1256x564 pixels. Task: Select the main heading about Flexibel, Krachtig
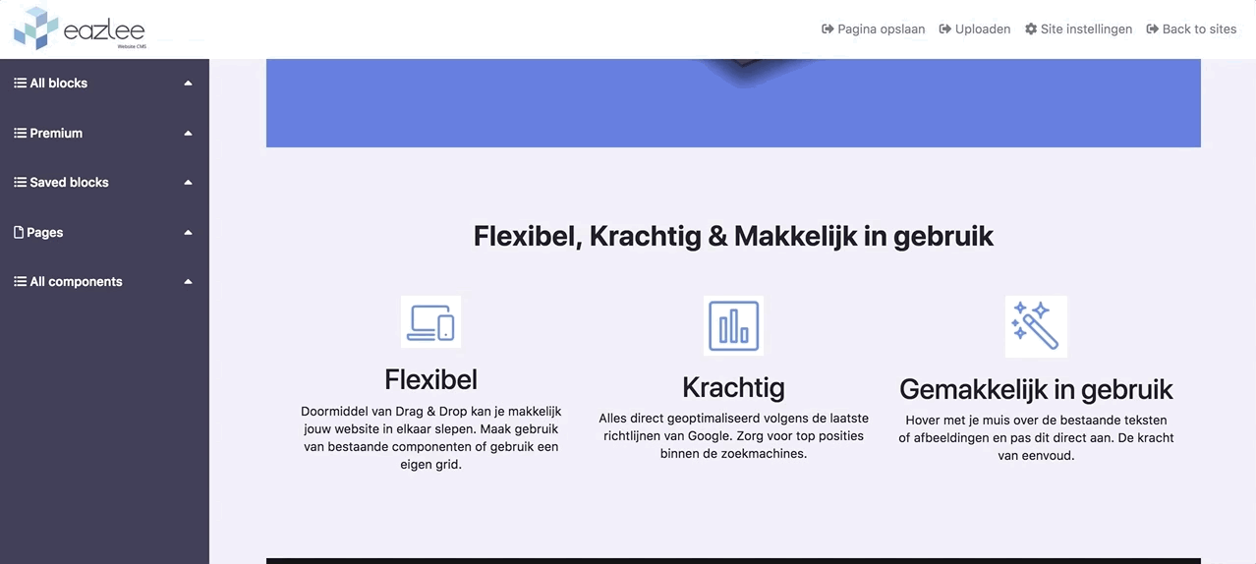pyautogui.click(x=733, y=236)
